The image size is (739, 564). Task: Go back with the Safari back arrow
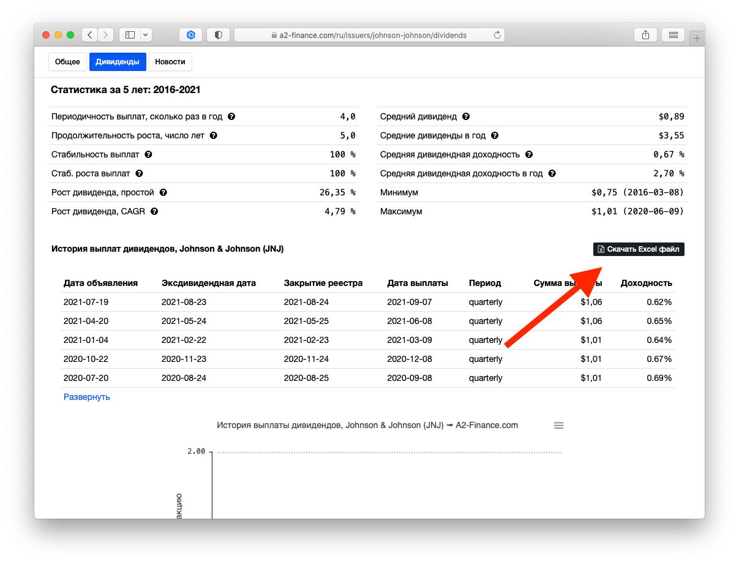(x=90, y=35)
